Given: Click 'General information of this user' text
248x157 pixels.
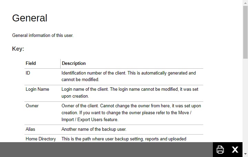Looking at the screenshot, I should (43, 35).
